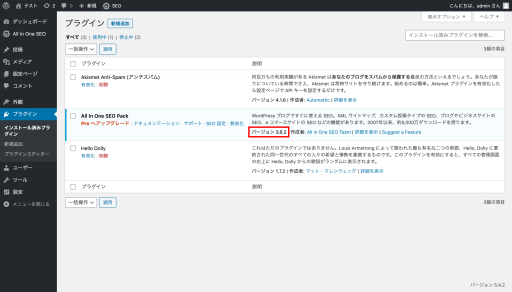This screenshot has width=512, height=292.
Task: Open Akismet 詳細を表示 link
Action: point(345,100)
